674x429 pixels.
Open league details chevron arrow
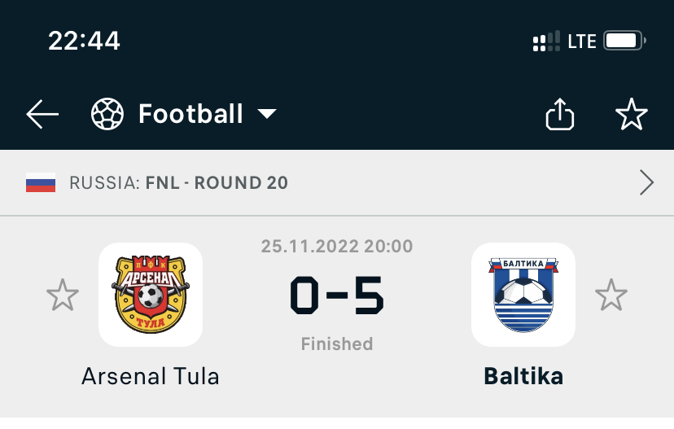[646, 183]
